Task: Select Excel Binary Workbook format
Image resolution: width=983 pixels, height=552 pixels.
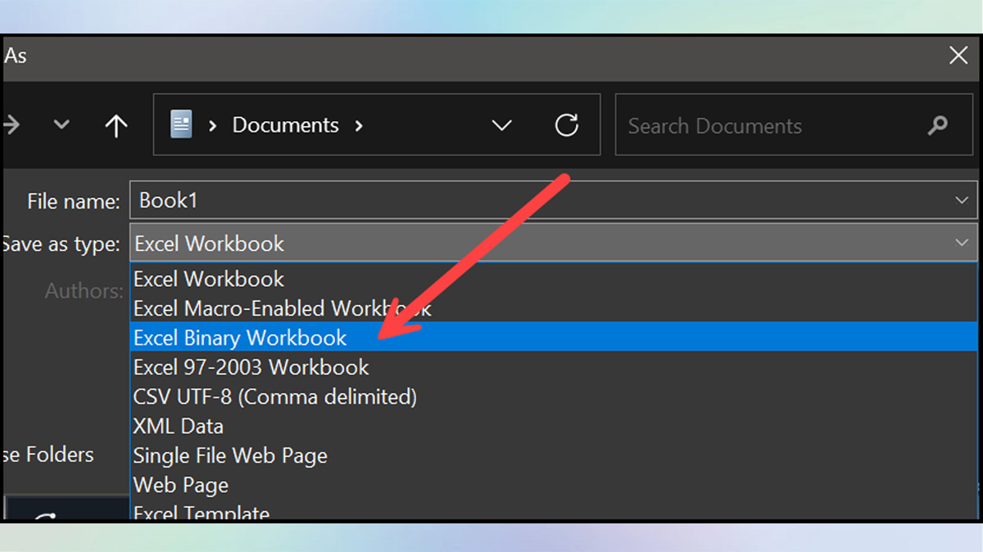Action: click(554, 338)
